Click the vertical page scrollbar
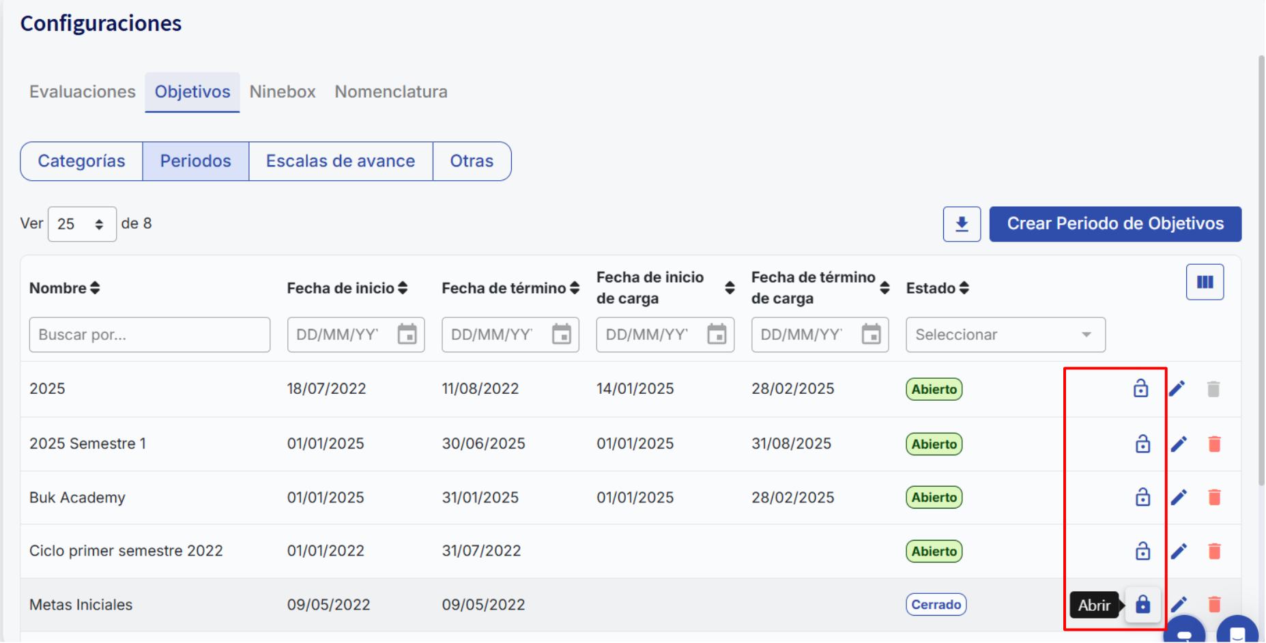1266x643 pixels. [1261, 273]
